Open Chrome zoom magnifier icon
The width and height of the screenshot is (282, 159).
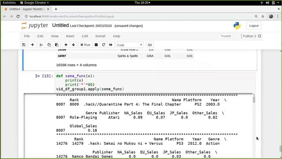pyautogui.click(x=256, y=16)
